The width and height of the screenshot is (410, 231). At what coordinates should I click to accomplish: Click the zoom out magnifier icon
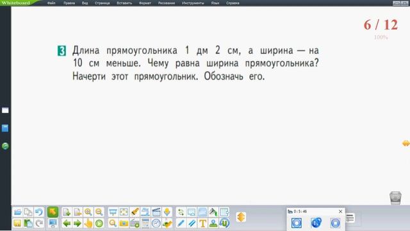coord(99,212)
